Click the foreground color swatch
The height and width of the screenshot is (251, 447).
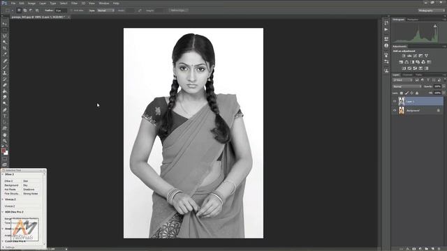point(3,151)
